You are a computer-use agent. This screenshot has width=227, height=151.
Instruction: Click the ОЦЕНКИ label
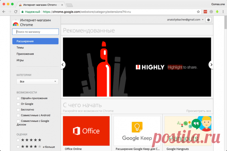[22, 135]
